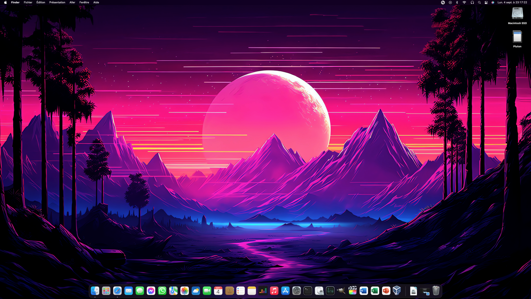Viewport: 531px width, 299px height.
Task: Launch Microsoft Word from Dock
Action: [x=363, y=291]
